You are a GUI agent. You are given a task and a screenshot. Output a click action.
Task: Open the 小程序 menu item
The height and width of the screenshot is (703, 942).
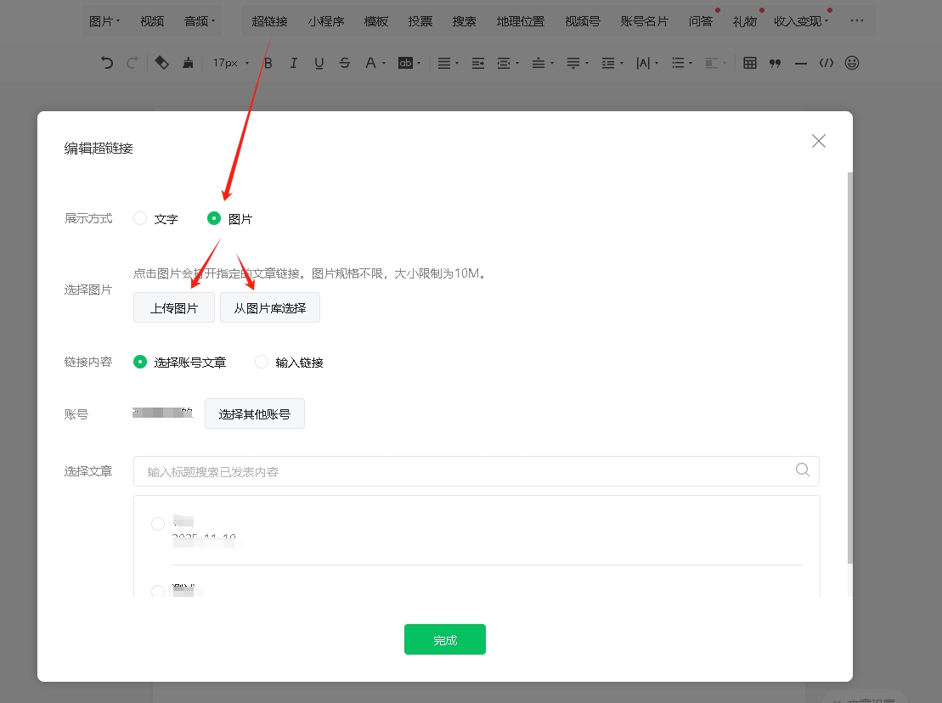[x=326, y=21]
